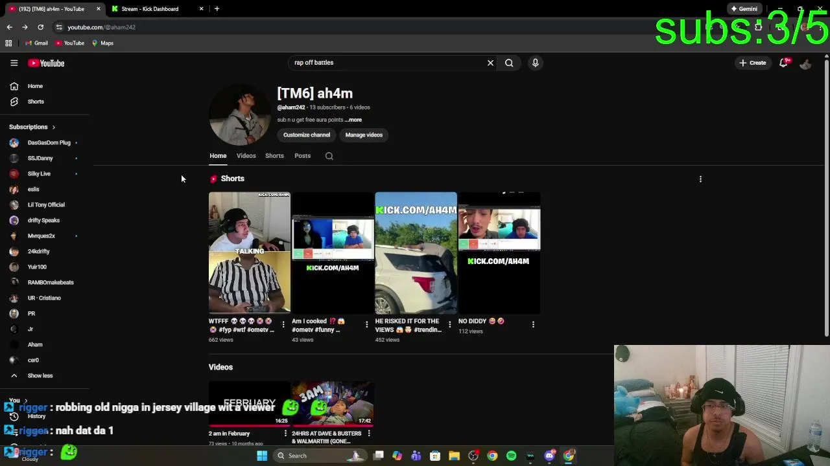Start voice search with the microphone icon

[535, 63]
